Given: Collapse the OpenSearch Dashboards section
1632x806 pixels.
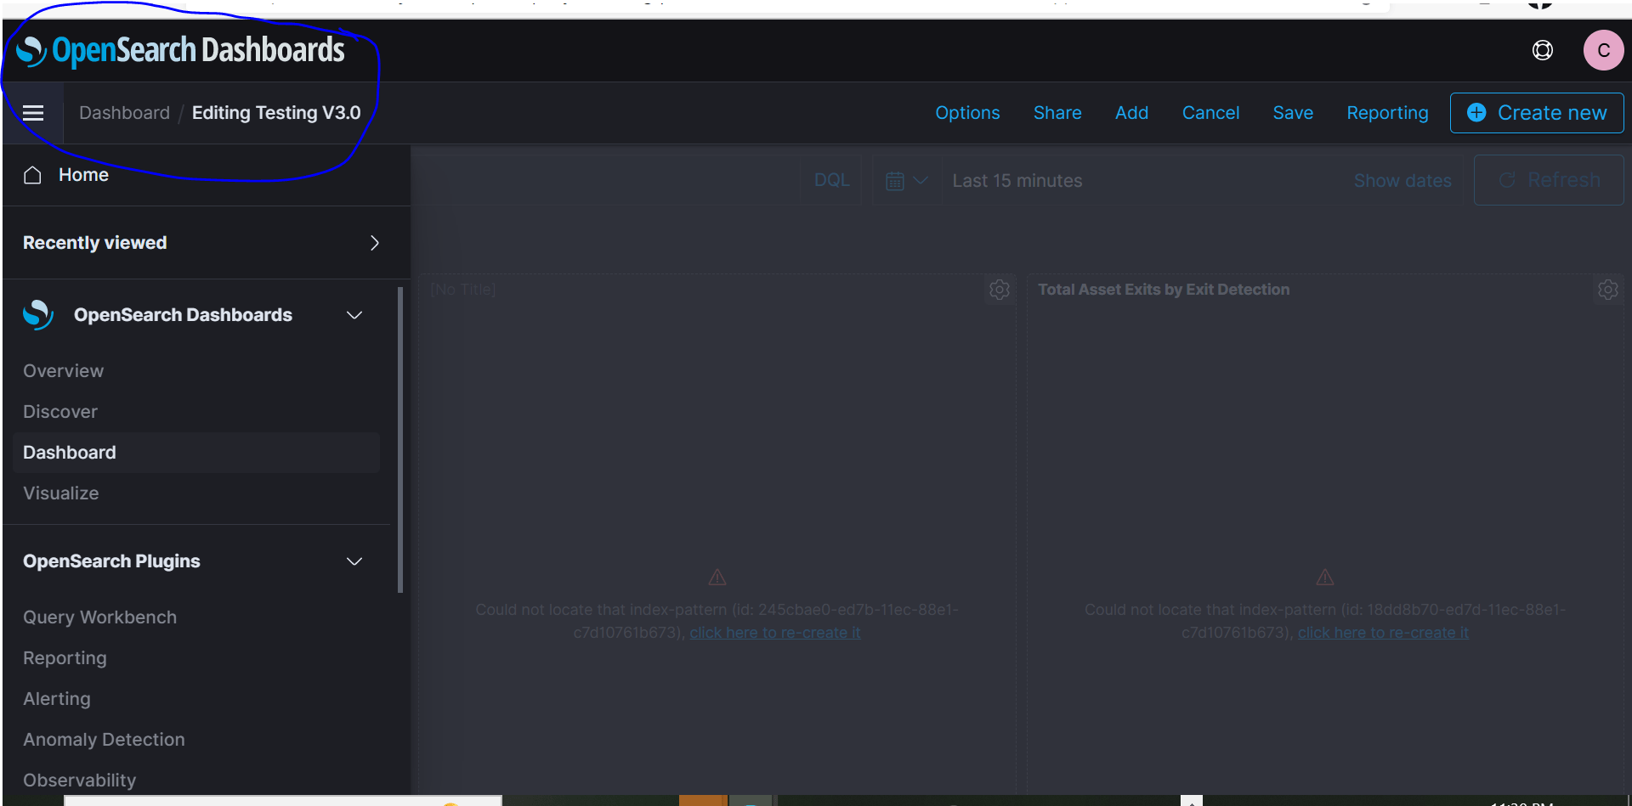Looking at the screenshot, I should click(x=354, y=314).
